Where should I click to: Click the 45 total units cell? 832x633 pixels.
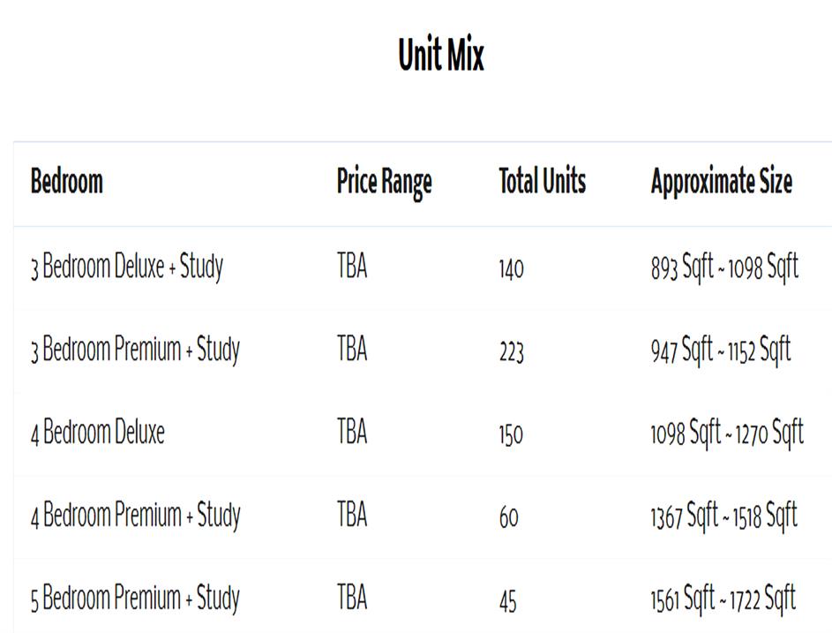507,600
